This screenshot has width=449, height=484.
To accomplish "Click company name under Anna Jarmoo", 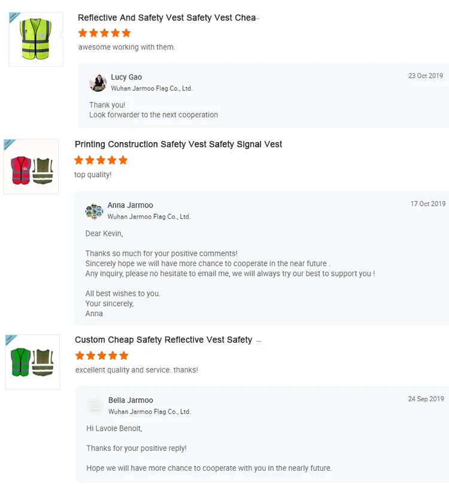I will tap(148, 217).
